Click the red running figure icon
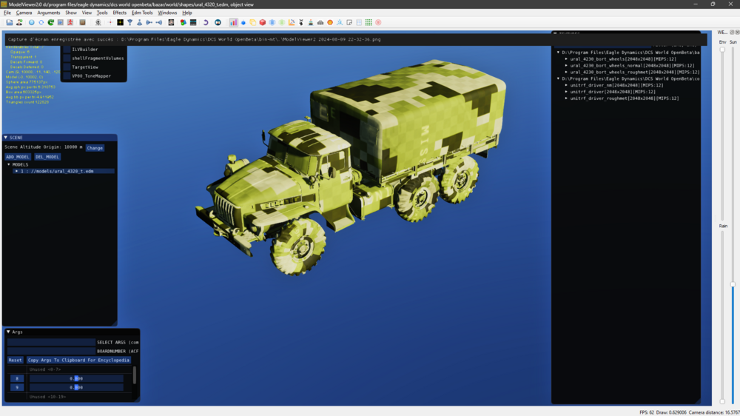The height and width of the screenshot is (416, 740). click(70, 22)
